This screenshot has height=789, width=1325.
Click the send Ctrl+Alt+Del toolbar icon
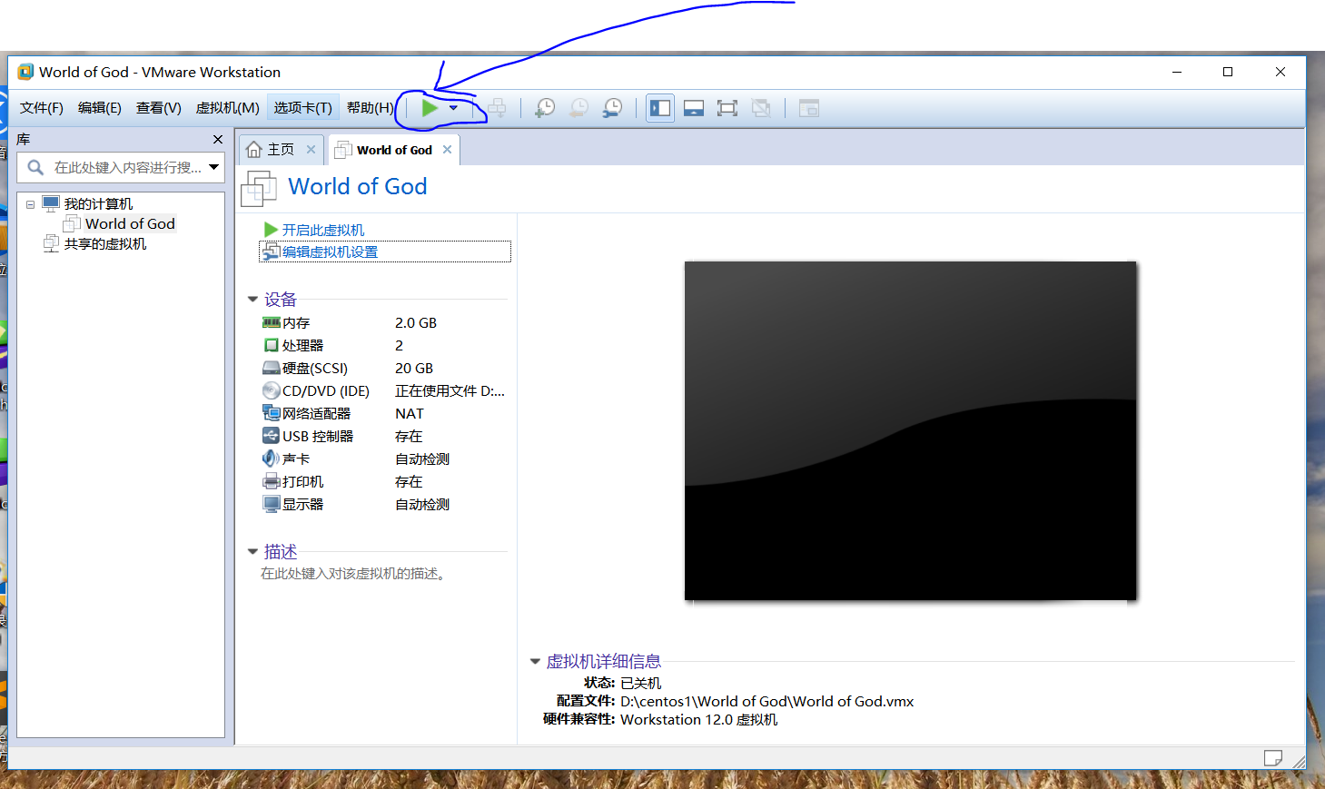(x=497, y=108)
